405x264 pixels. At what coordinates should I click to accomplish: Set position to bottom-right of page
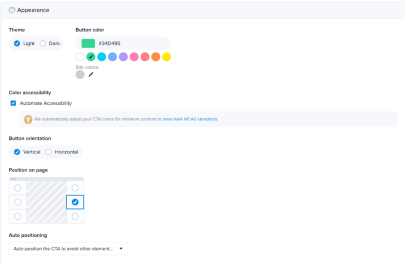point(75,216)
